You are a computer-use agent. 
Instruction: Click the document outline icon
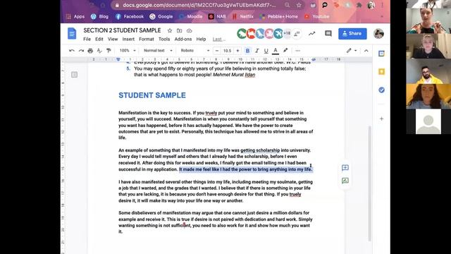tap(74, 75)
